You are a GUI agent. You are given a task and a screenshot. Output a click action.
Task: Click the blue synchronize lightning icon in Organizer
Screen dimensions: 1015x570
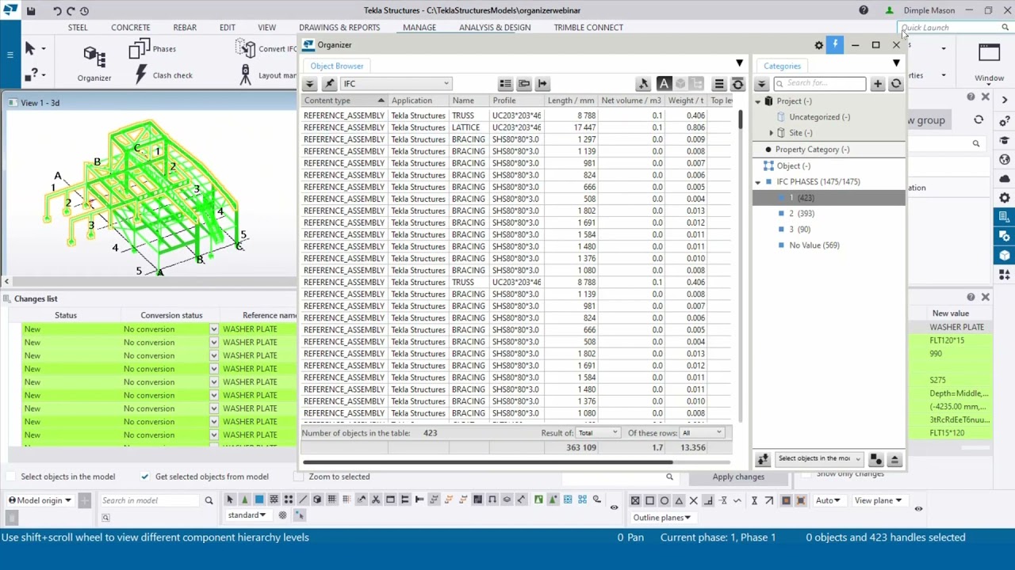(835, 44)
